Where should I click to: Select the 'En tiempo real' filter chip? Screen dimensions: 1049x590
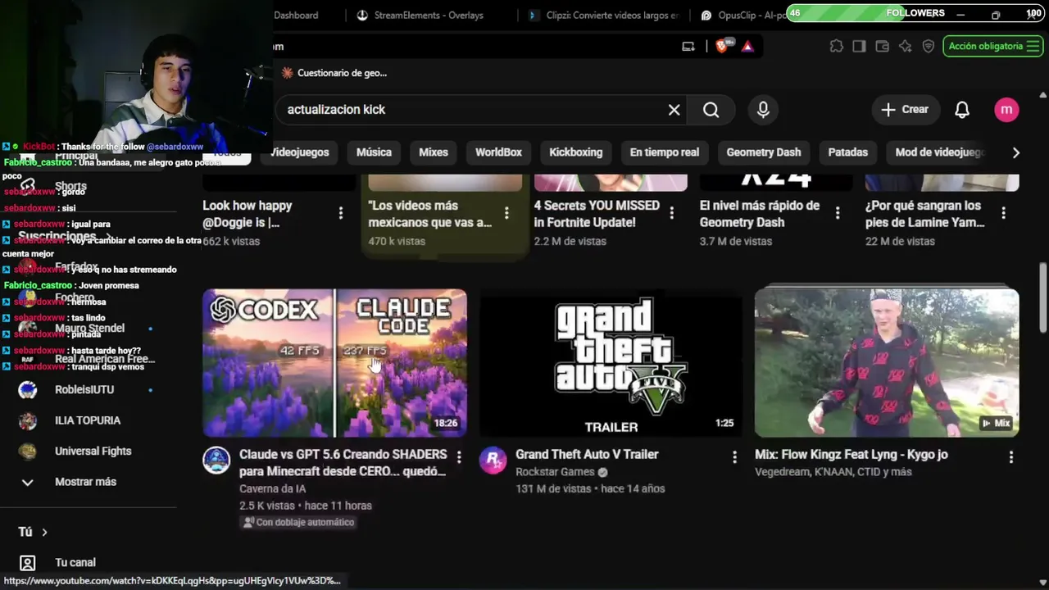(x=665, y=152)
